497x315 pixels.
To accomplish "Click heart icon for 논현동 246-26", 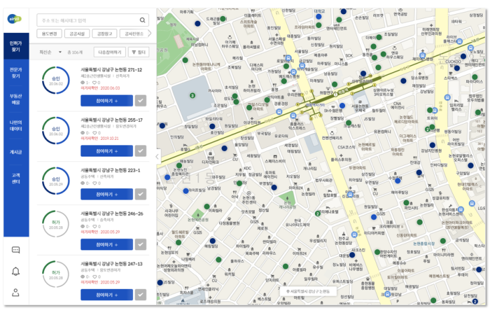I will click(x=94, y=226).
